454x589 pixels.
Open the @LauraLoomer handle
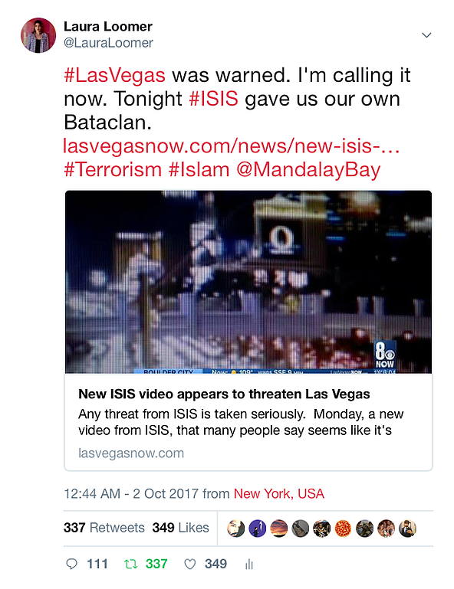[x=108, y=43]
